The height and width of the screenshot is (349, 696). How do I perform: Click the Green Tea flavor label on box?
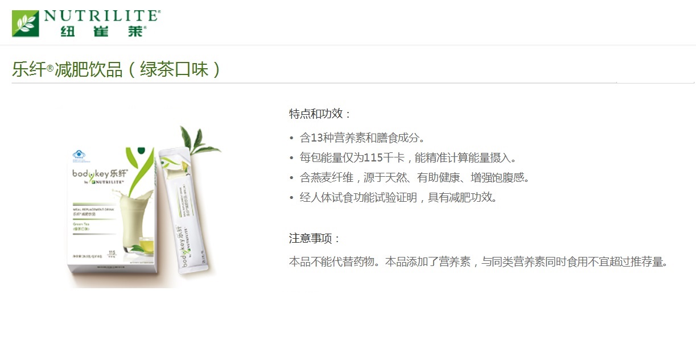coord(81,225)
